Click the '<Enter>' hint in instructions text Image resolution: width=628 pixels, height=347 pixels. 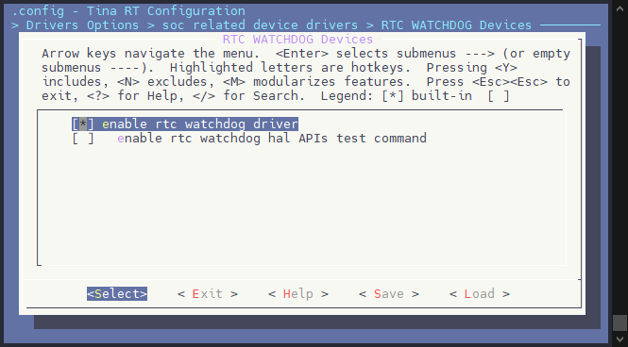(302, 54)
